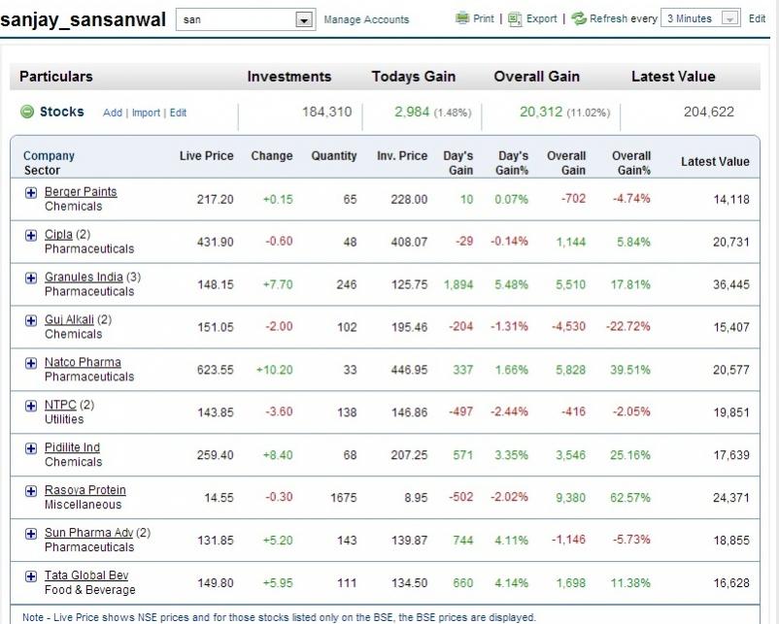The height and width of the screenshot is (624, 779).
Task: Click Pidilite Ind overall gain 3,546
Action: [x=570, y=455]
